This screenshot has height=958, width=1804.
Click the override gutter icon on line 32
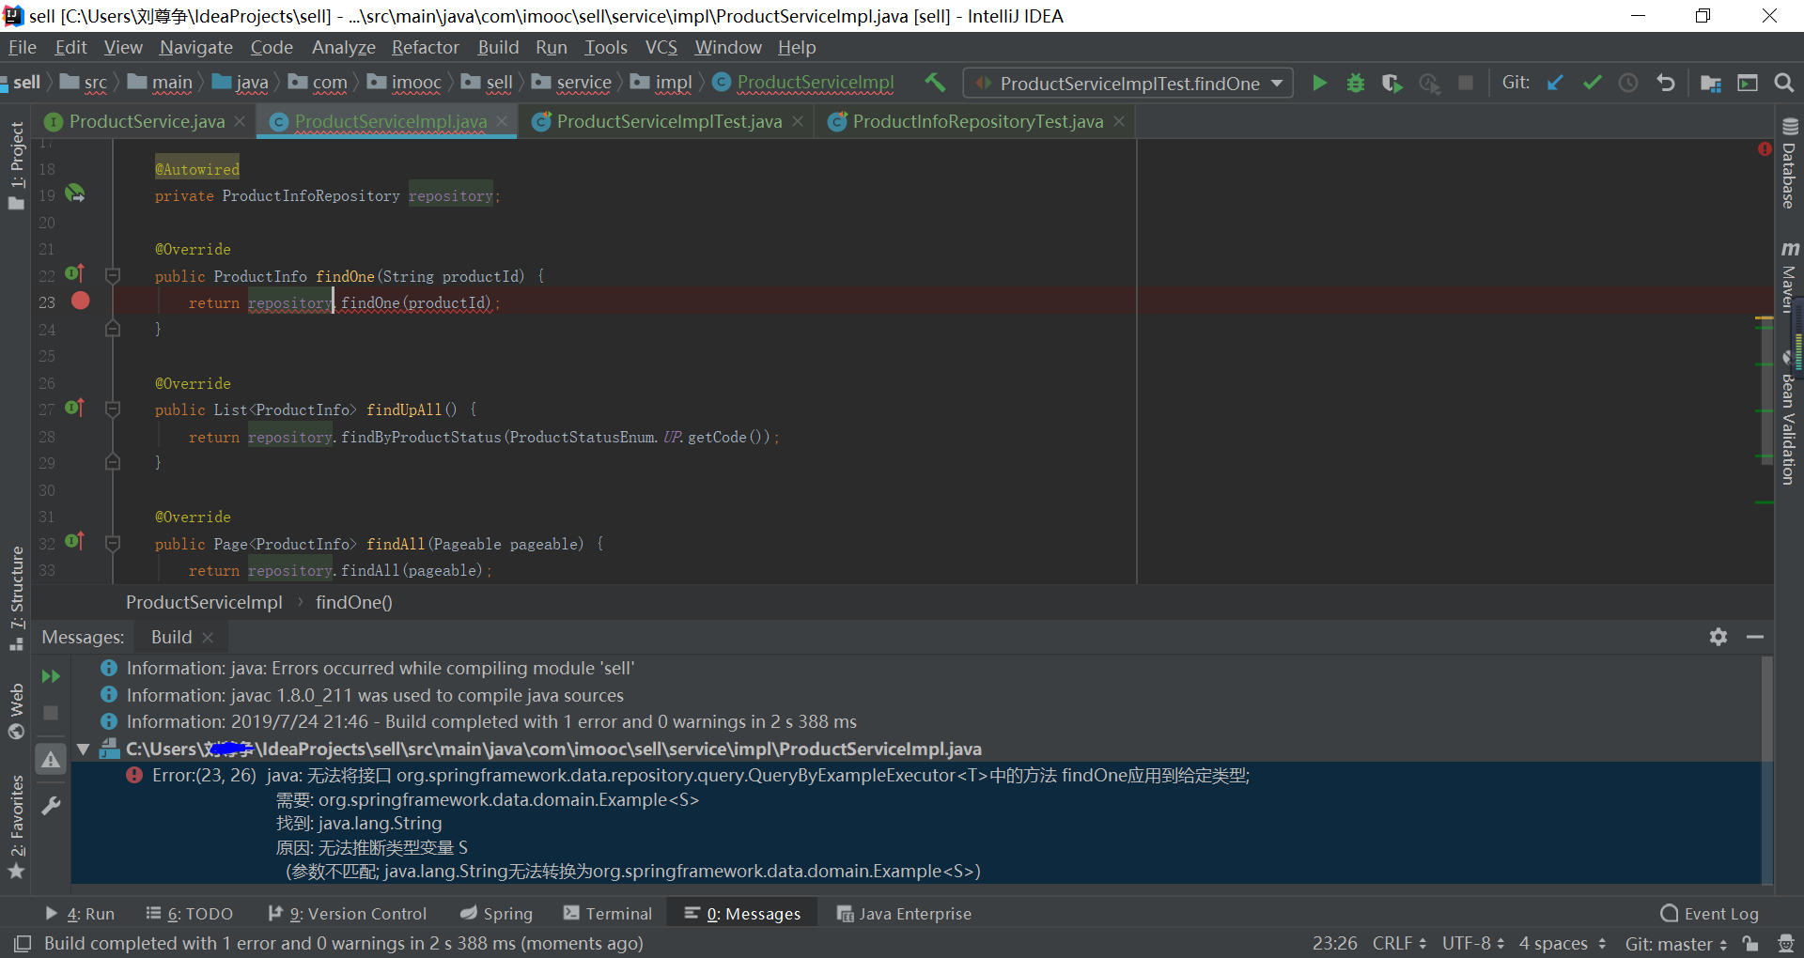tap(75, 541)
